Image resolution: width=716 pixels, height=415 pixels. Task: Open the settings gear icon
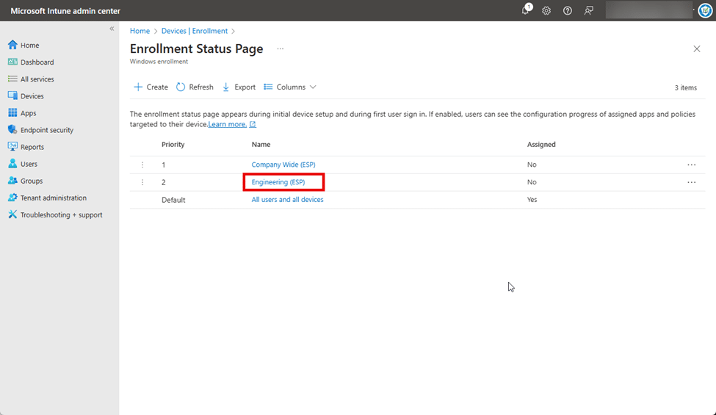(546, 11)
